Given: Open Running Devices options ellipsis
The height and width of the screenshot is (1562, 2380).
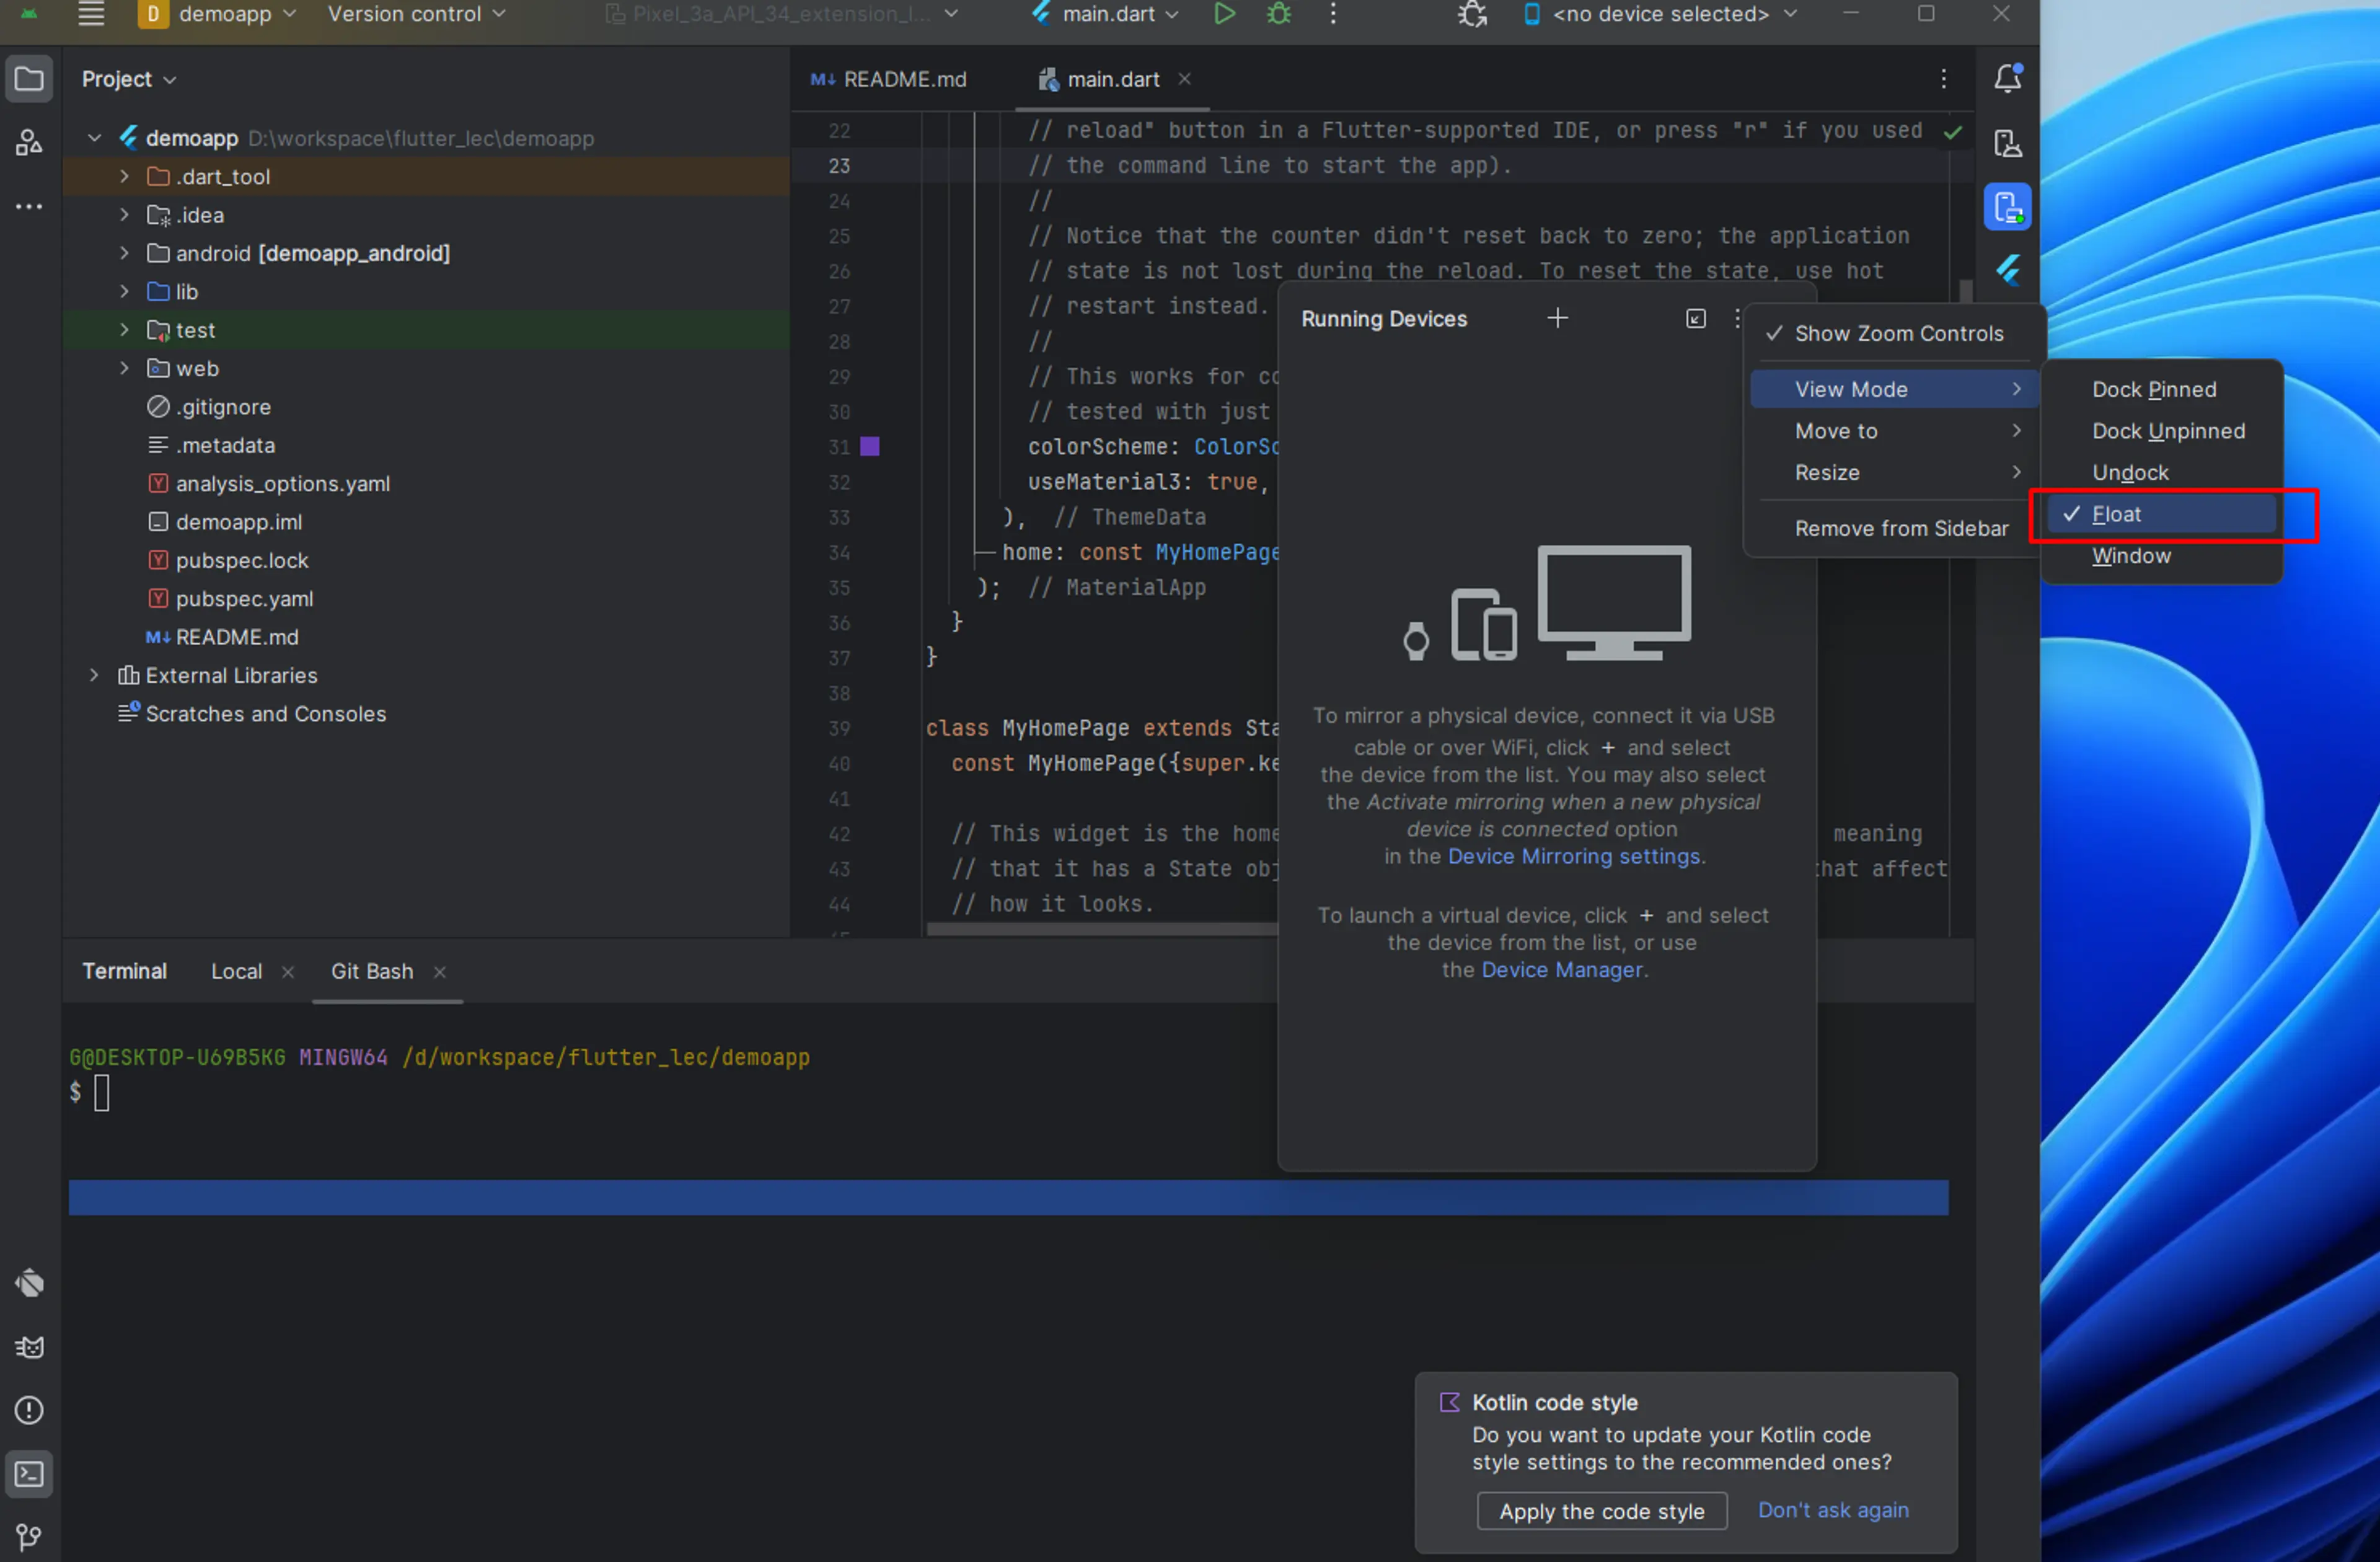Looking at the screenshot, I should [1737, 318].
